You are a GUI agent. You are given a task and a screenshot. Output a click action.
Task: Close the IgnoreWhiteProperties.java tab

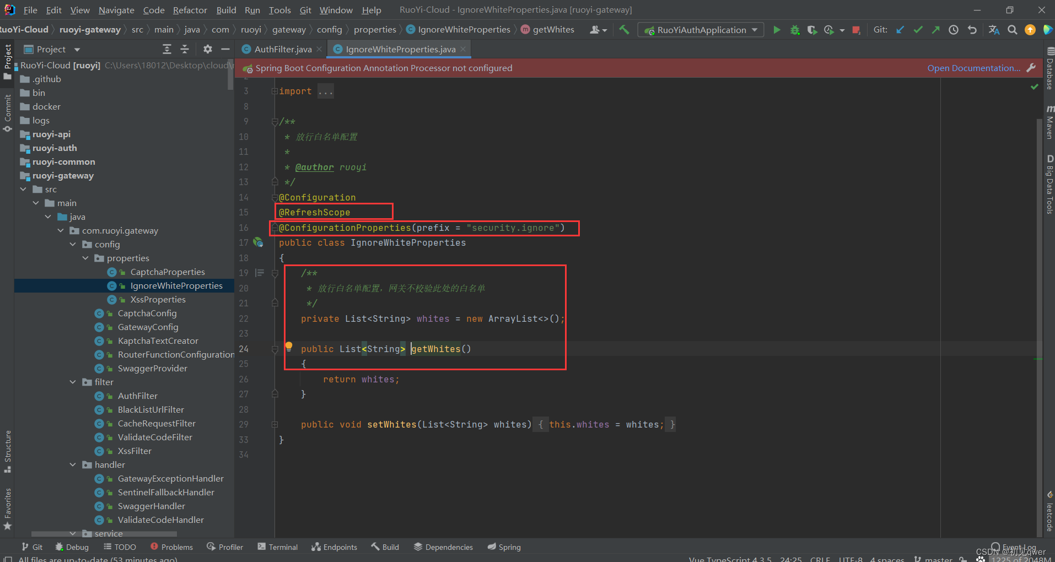(463, 49)
